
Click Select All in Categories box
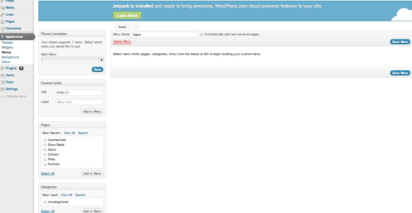47,211
